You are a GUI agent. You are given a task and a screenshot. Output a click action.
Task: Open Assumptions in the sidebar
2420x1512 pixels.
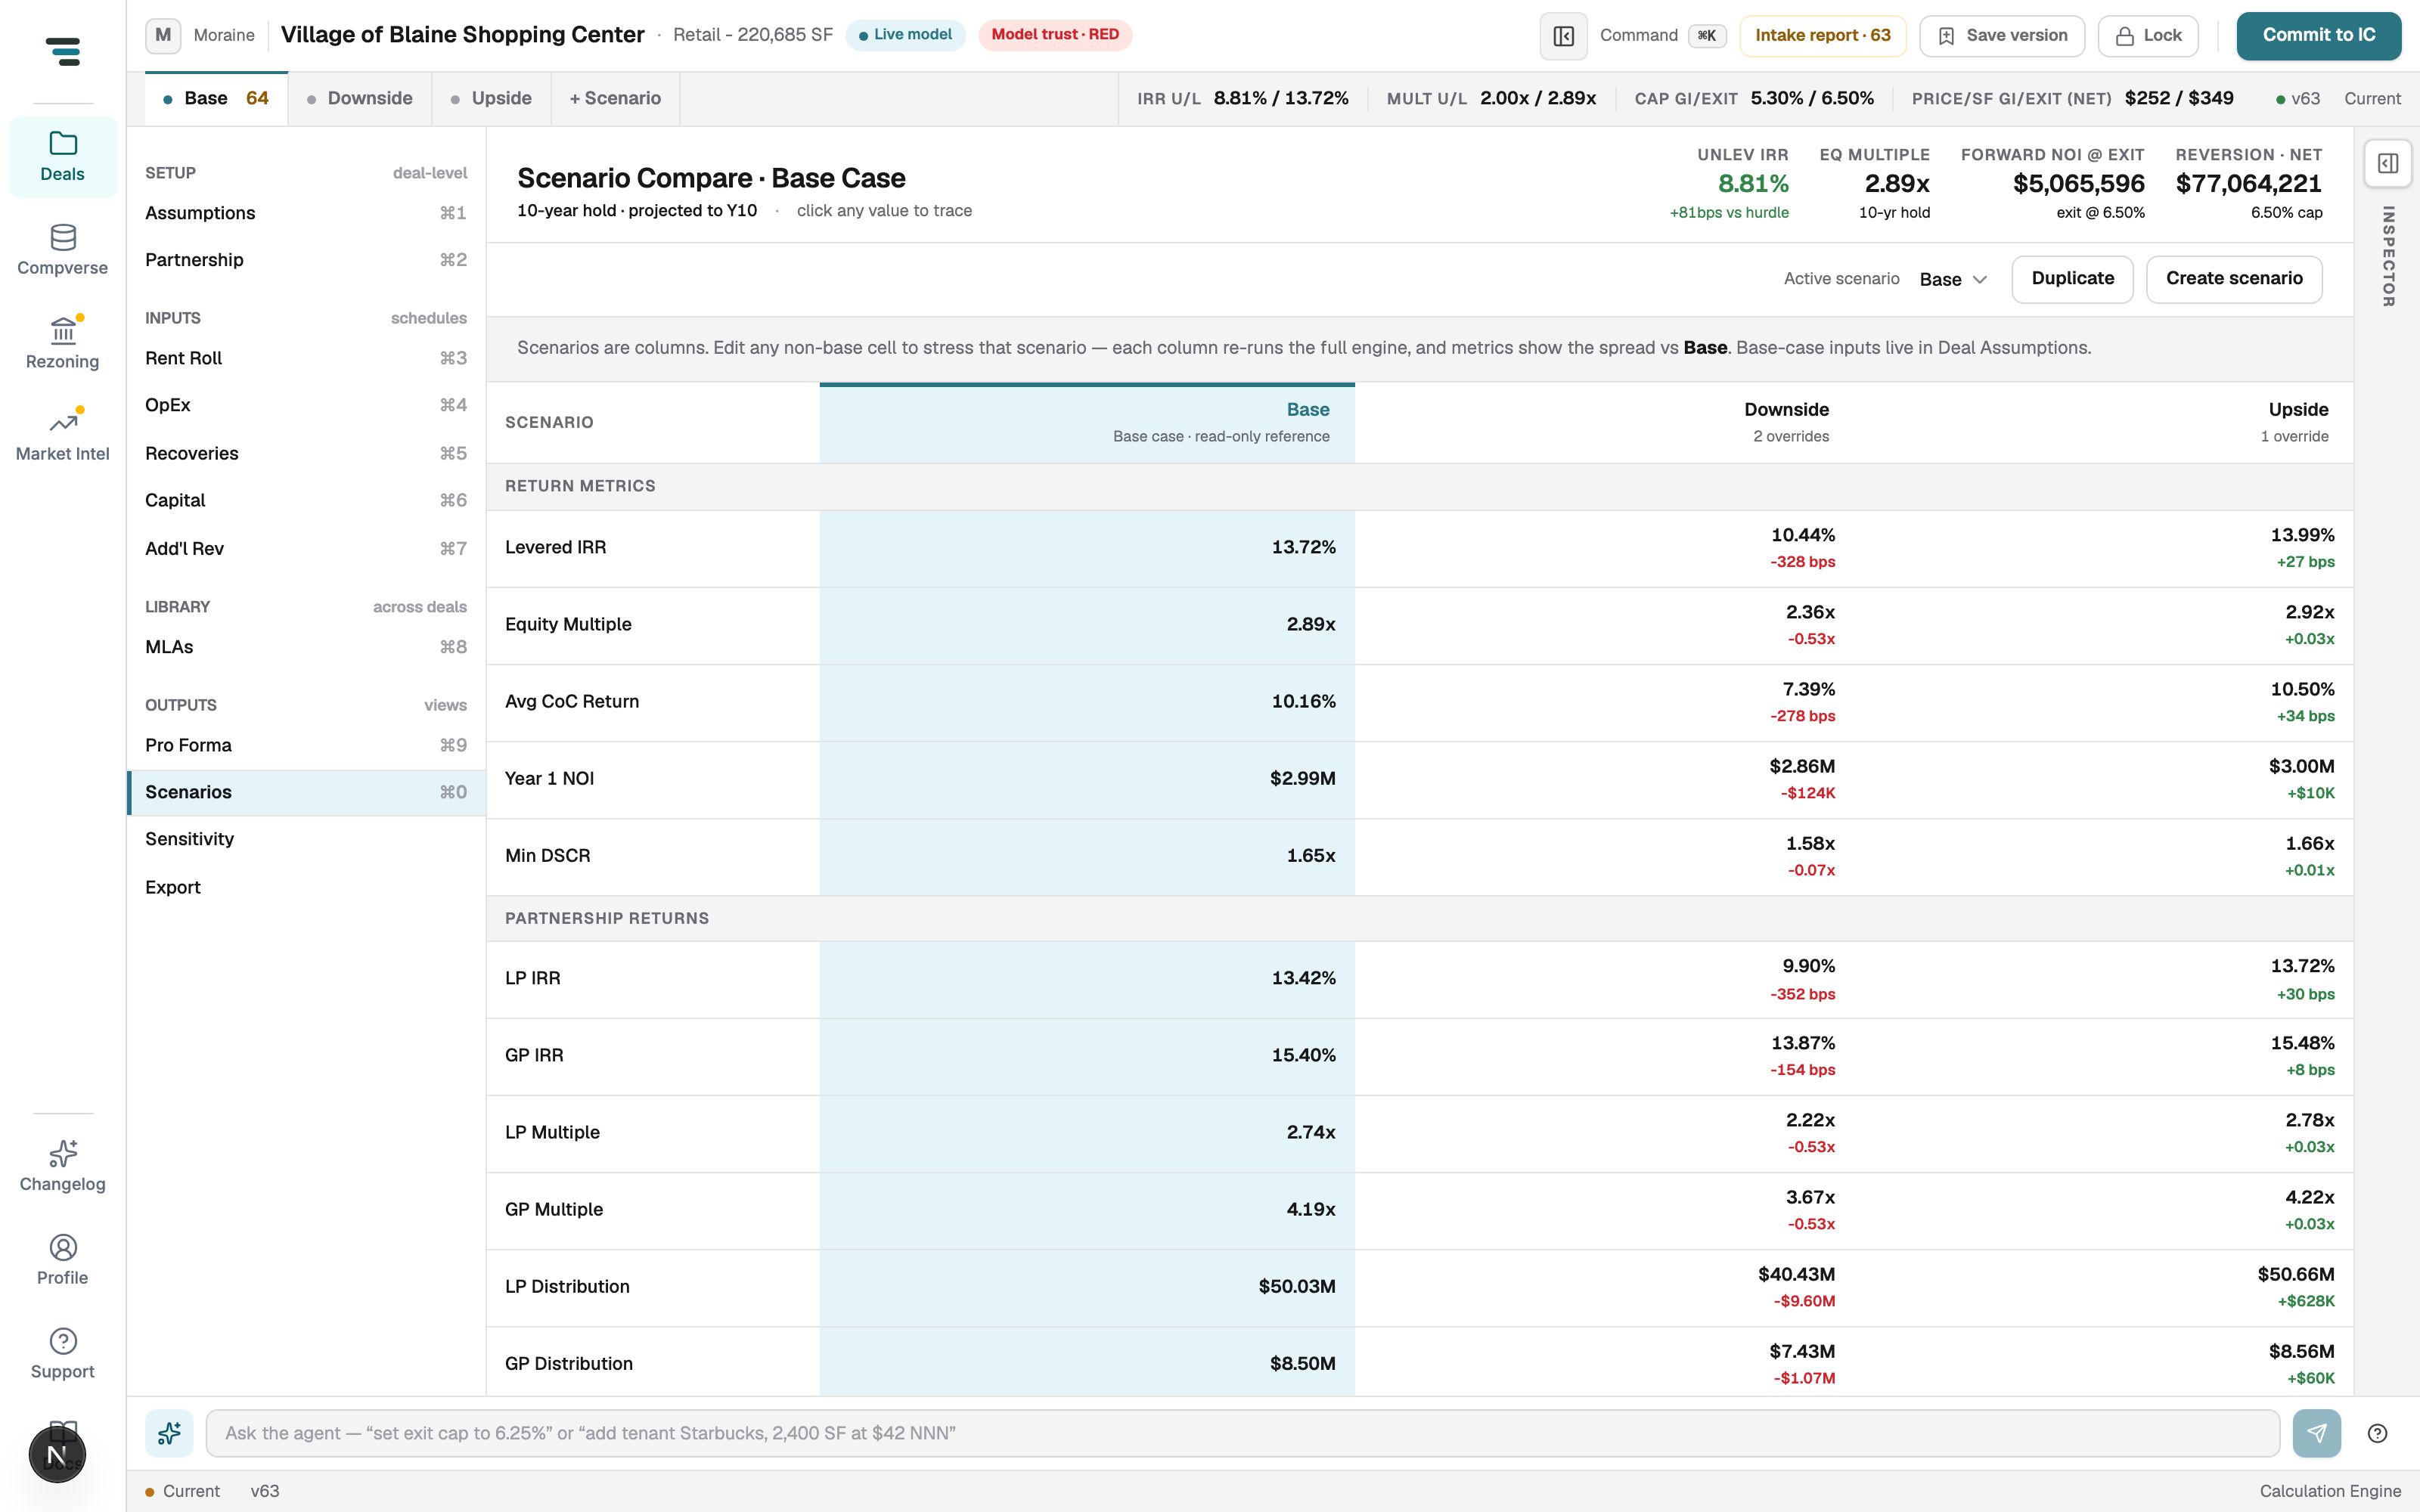point(306,213)
